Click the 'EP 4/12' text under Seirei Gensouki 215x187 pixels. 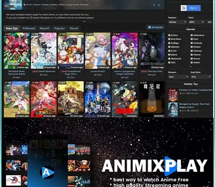(43, 75)
